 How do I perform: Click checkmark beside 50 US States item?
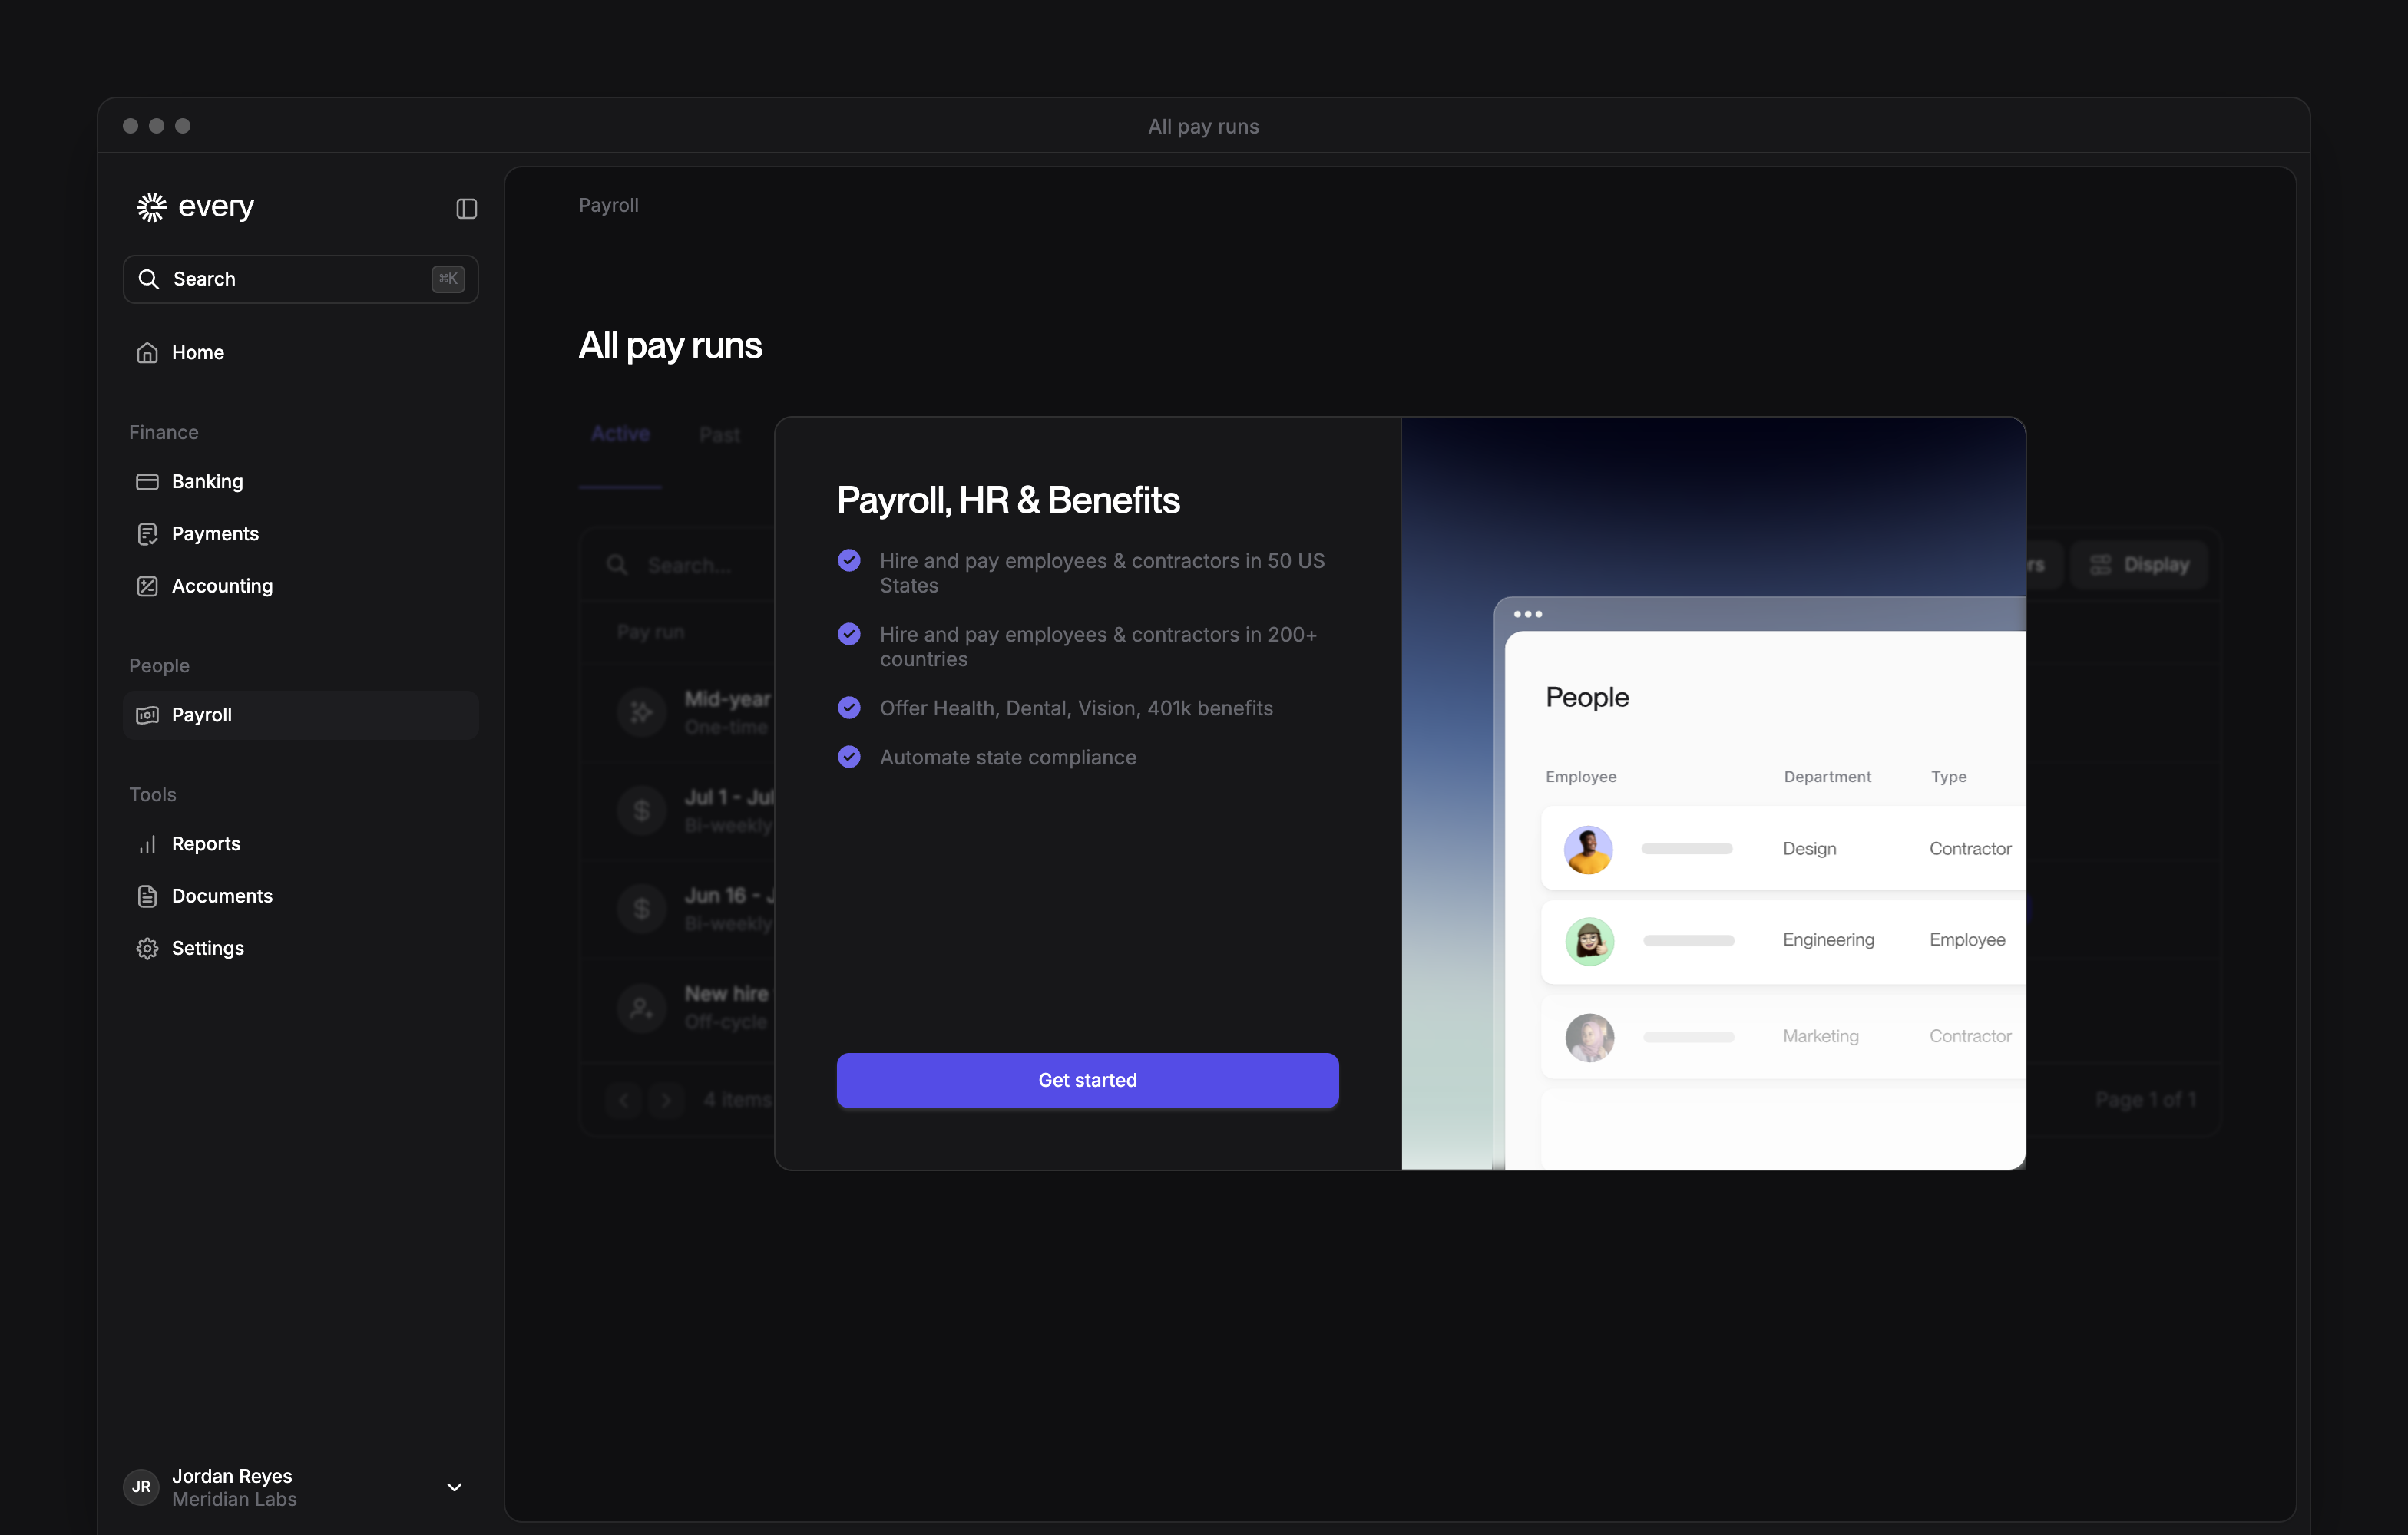pyautogui.click(x=849, y=560)
